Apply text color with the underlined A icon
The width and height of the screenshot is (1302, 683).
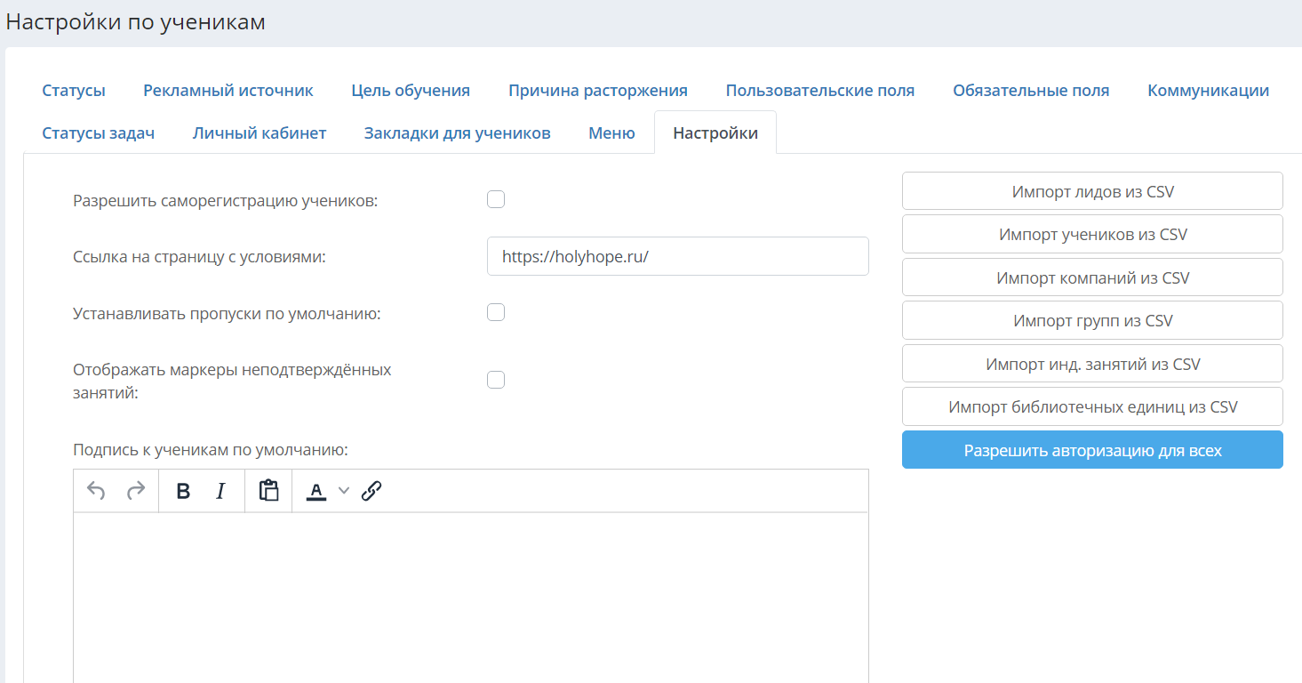[x=316, y=491]
